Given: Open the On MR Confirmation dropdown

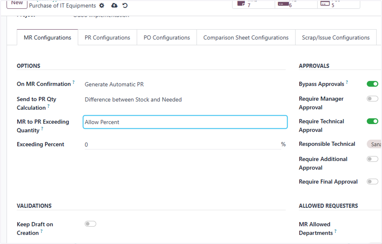Looking at the screenshot, I should point(185,84).
